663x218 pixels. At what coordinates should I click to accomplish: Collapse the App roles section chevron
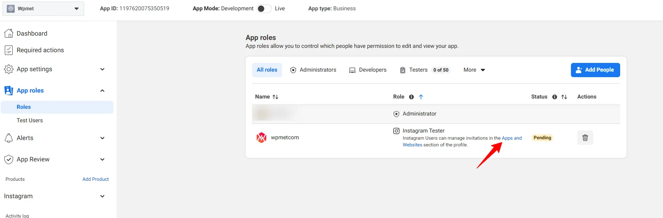(x=102, y=91)
